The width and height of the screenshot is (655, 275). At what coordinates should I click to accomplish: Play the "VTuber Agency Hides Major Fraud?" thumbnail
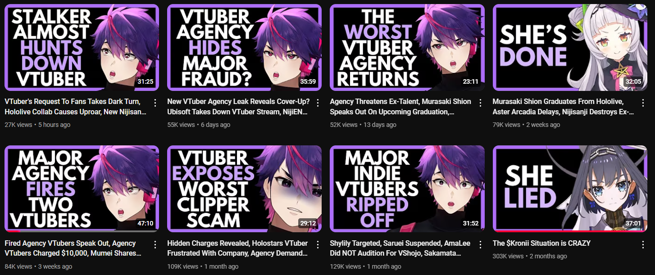[244, 47]
